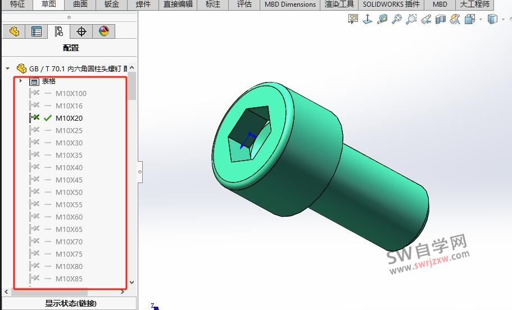
Task: Click the Previous View icon
Action: pos(426,19)
